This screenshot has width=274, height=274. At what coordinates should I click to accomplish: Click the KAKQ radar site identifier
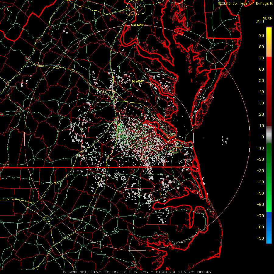click(161, 272)
